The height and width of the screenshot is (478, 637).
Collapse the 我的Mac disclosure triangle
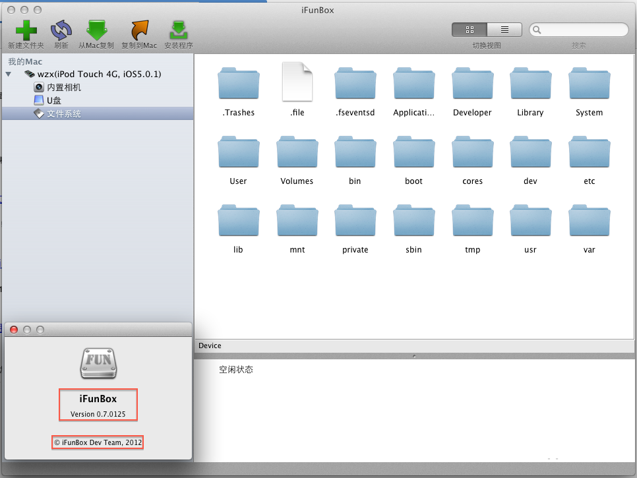9,75
